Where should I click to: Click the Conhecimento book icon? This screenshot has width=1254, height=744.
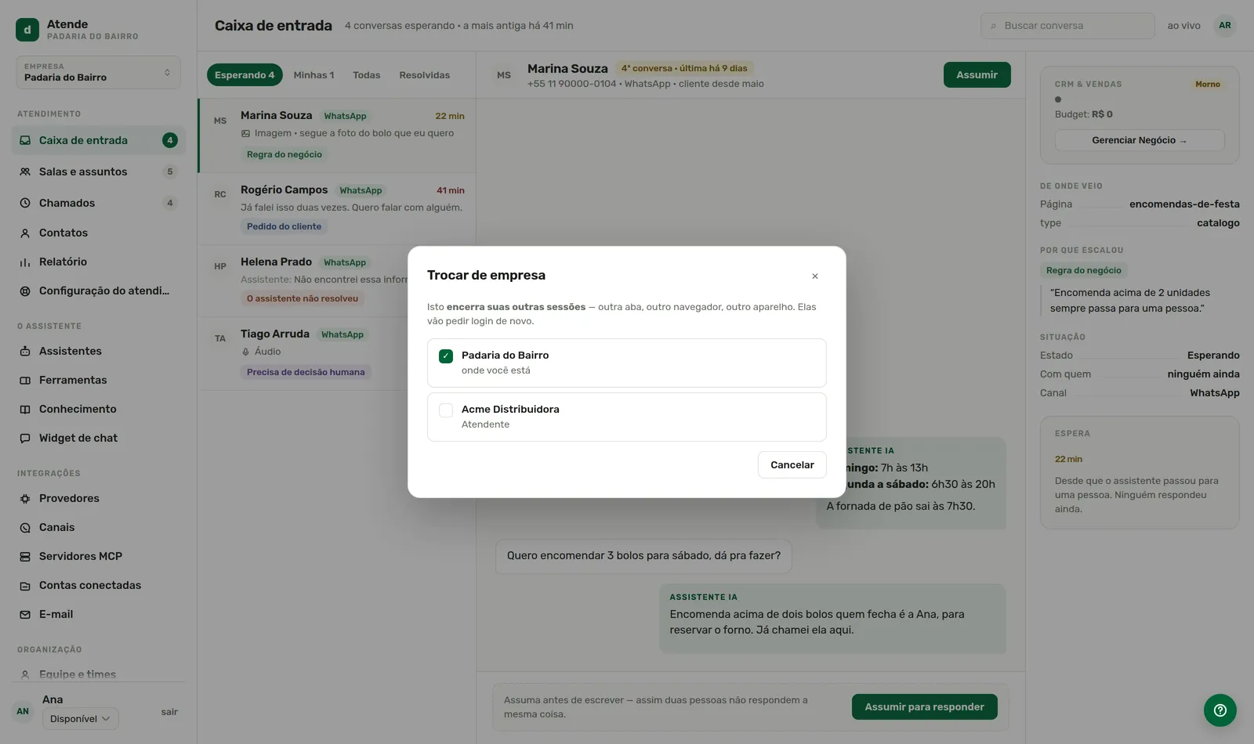pyautogui.click(x=25, y=409)
